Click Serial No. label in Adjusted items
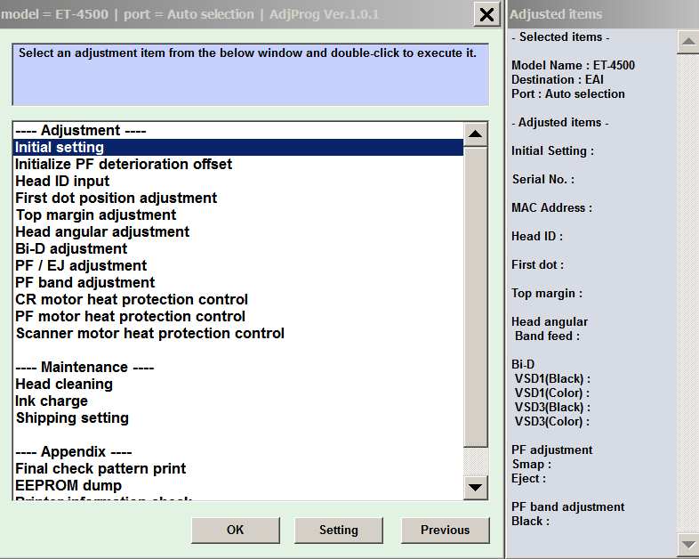The height and width of the screenshot is (559, 699). click(543, 179)
